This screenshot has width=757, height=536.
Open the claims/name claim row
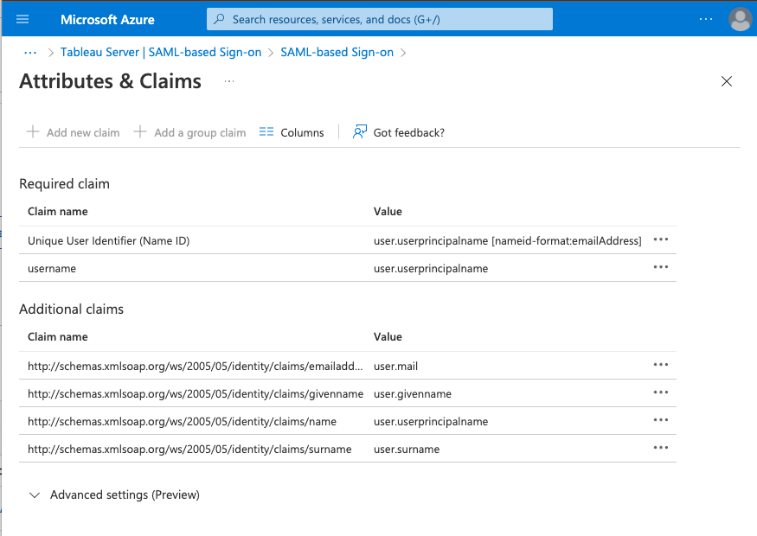coord(348,421)
